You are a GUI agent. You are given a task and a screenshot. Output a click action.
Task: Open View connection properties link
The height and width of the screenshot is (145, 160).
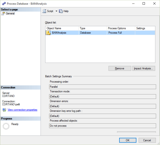tap(22, 110)
